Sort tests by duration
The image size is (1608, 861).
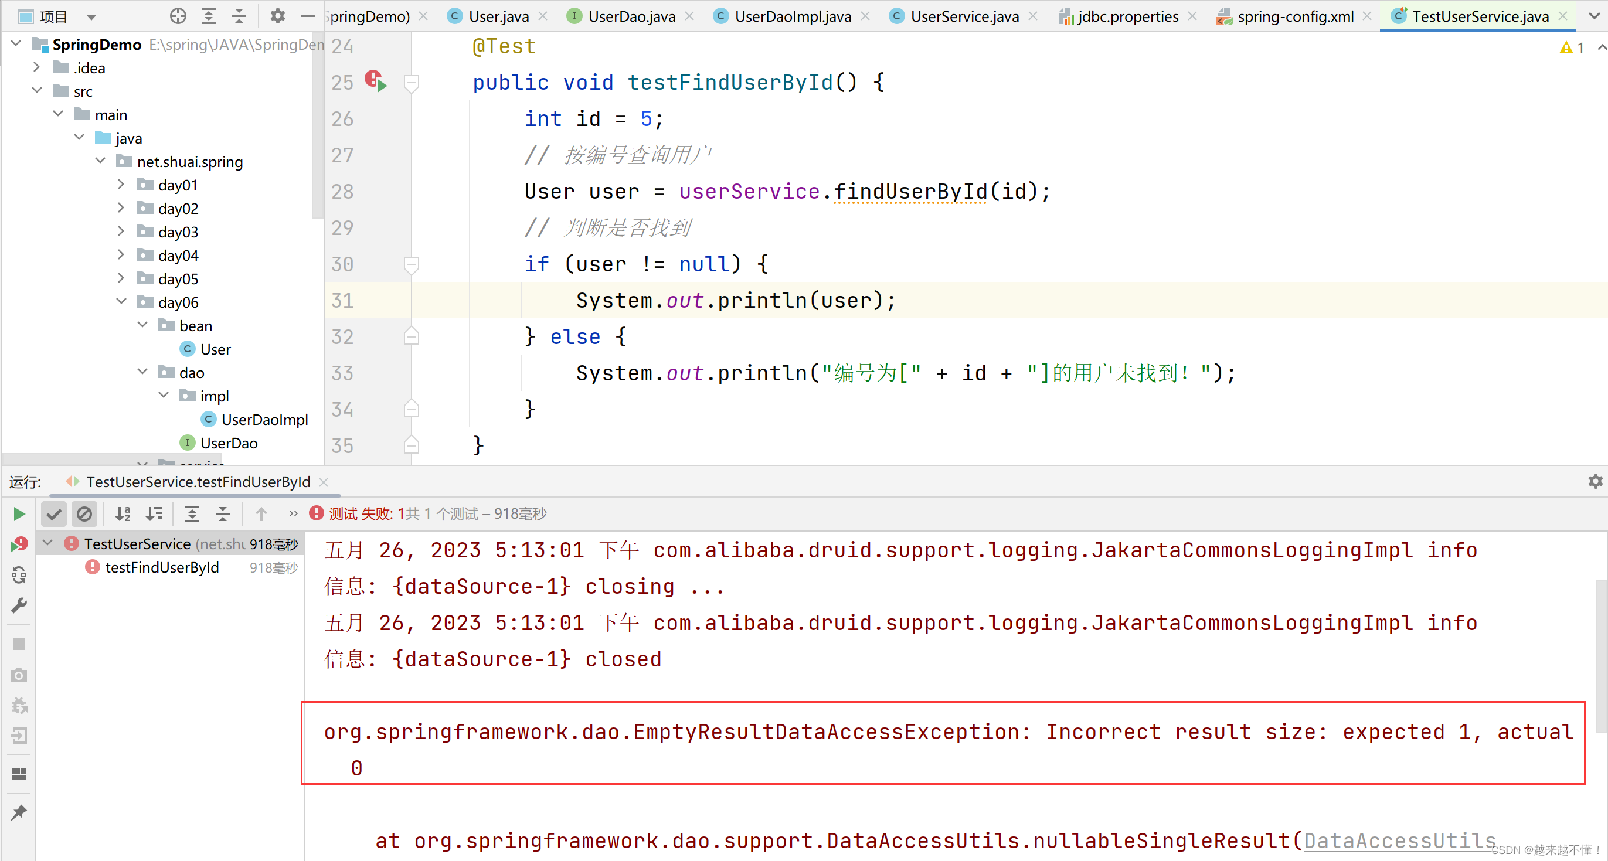(154, 514)
